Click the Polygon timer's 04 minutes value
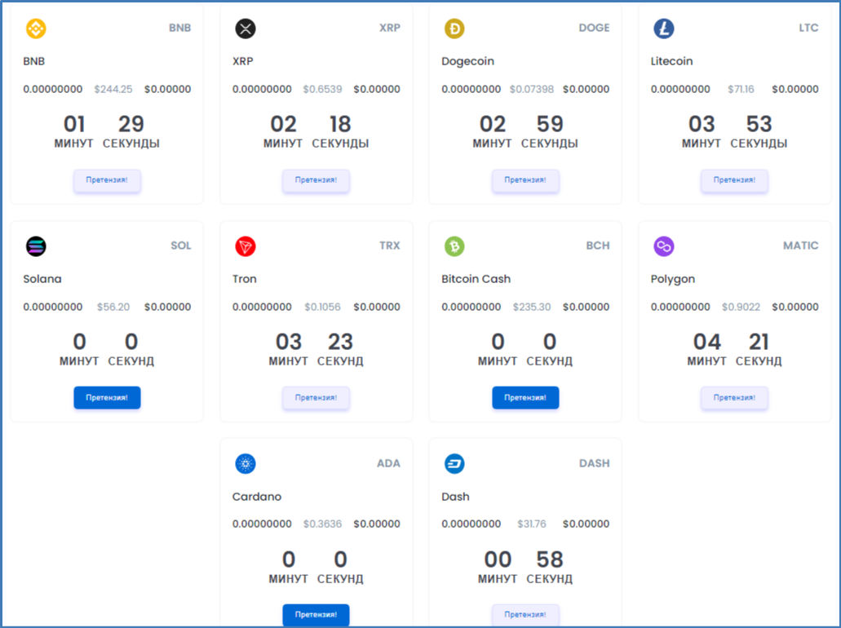 pyautogui.click(x=707, y=342)
